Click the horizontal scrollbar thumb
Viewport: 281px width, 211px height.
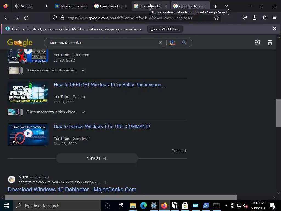(121, 198)
